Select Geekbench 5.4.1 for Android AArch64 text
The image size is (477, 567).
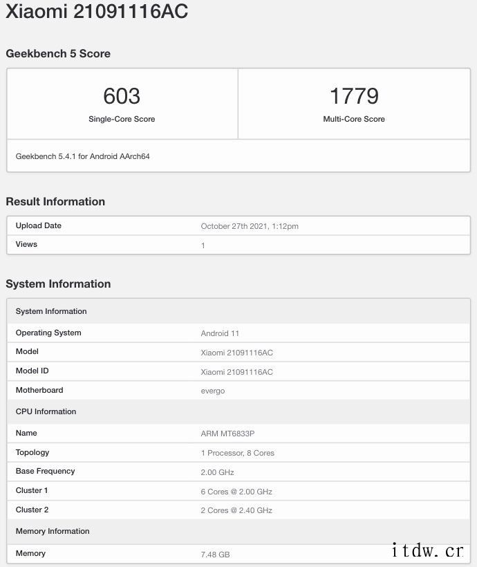pos(82,156)
